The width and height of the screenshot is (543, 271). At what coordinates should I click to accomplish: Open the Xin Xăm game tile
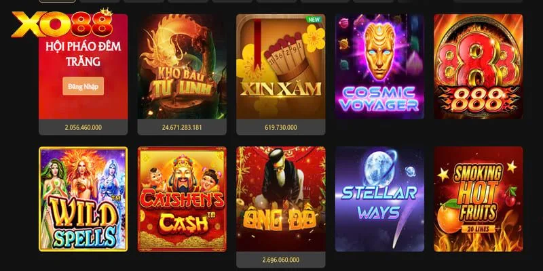[x=281, y=66]
